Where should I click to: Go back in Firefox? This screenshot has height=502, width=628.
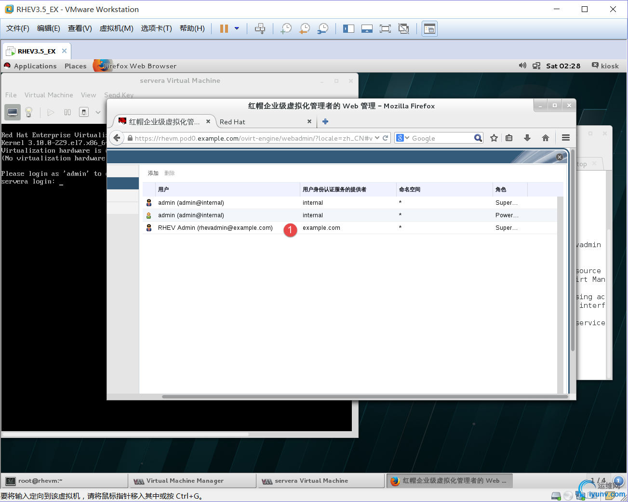click(117, 138)
